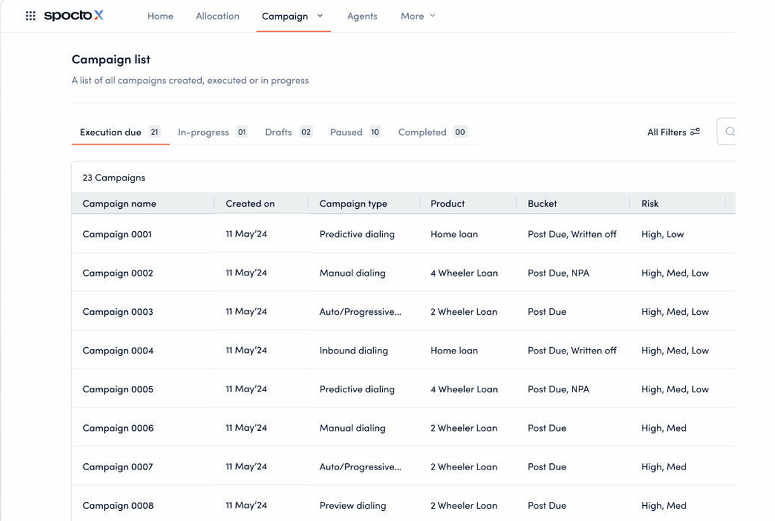
Task: Click the search input field
Action: point(727,132)
